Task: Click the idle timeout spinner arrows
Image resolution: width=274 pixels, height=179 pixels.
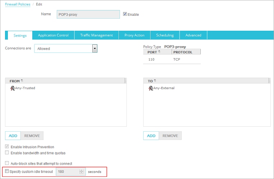Action: [82, 172]
